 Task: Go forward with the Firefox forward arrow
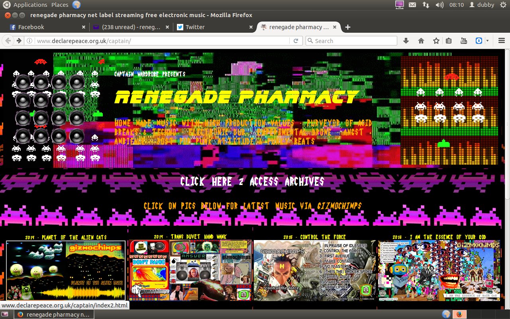tap(19, 41)
